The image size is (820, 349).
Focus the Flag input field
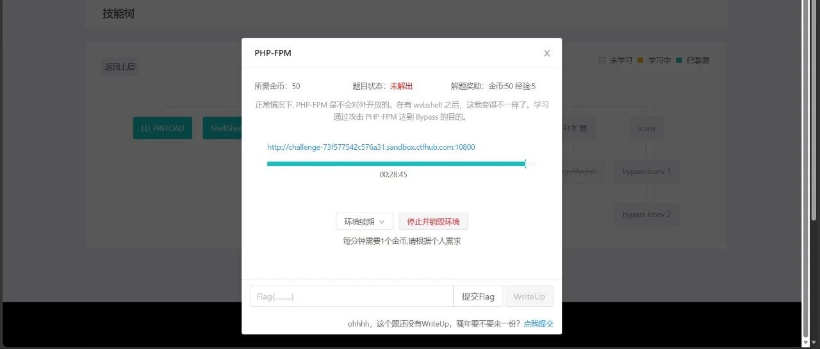pos(352,296)
